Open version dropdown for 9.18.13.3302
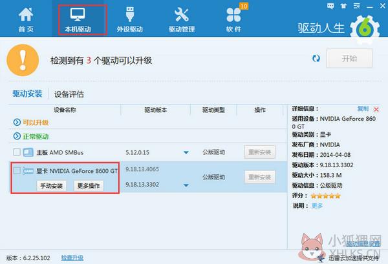 pyautogui.click(x=186, y=185)
